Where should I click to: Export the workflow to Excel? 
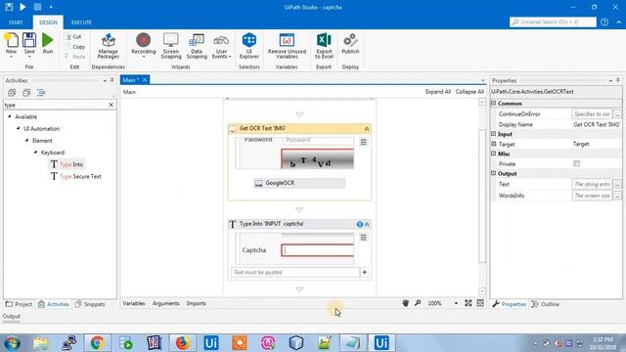[324, 46]
